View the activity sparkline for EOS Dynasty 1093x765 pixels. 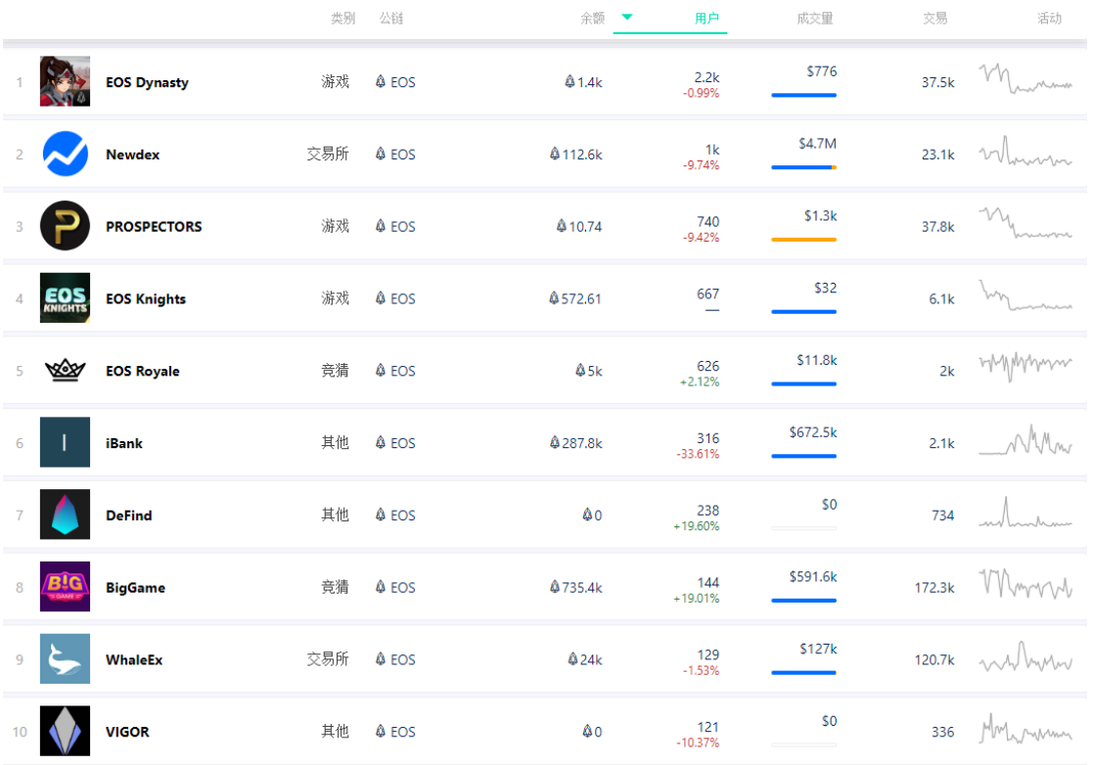point(1025,78)
